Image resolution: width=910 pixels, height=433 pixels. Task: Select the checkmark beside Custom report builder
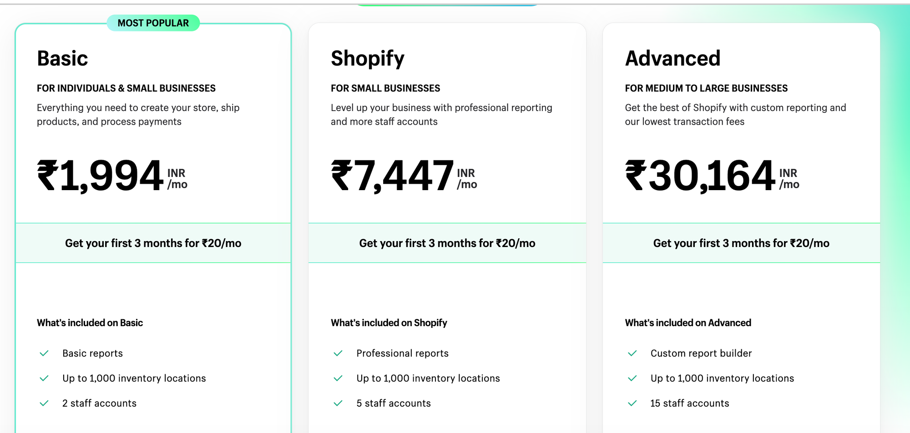(x=632, y=352)
